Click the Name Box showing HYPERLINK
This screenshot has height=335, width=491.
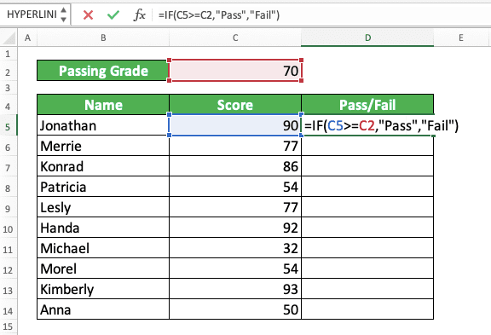(x=32, y=14)
